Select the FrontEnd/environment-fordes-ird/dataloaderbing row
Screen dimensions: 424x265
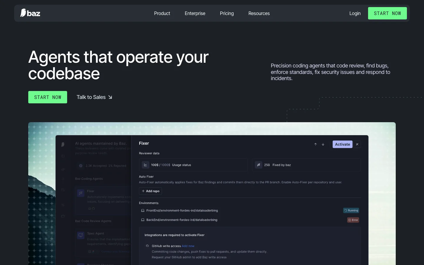tap(250, 211)
